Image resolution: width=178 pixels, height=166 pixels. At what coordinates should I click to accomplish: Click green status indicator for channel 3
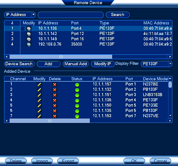coord(77,95)
